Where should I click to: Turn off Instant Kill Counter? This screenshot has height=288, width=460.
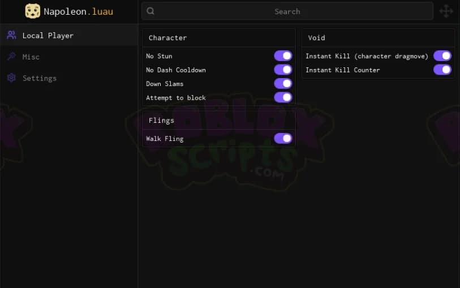click(442, 70)
